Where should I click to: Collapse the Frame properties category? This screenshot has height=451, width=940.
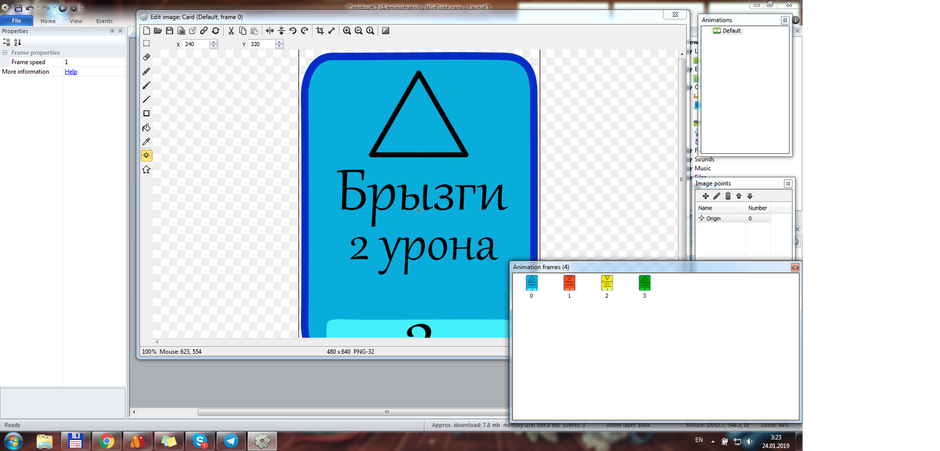click(5, 52)
